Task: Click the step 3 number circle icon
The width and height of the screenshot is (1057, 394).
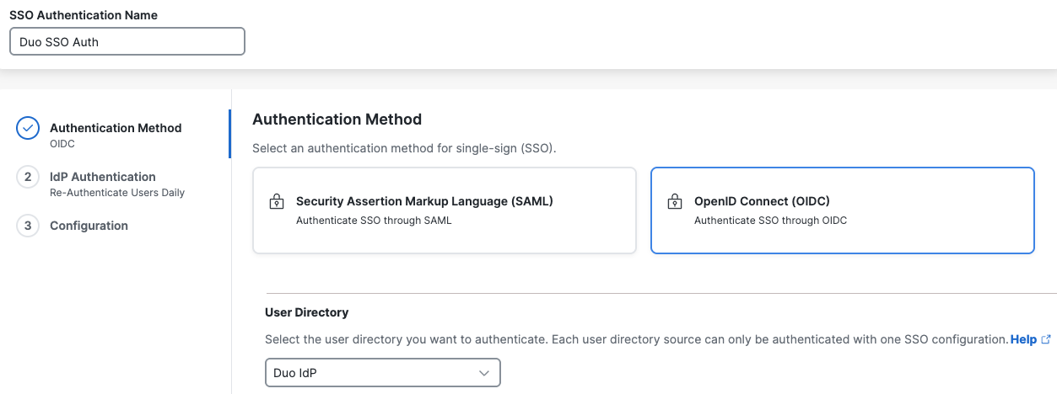Action: (28, 226)
